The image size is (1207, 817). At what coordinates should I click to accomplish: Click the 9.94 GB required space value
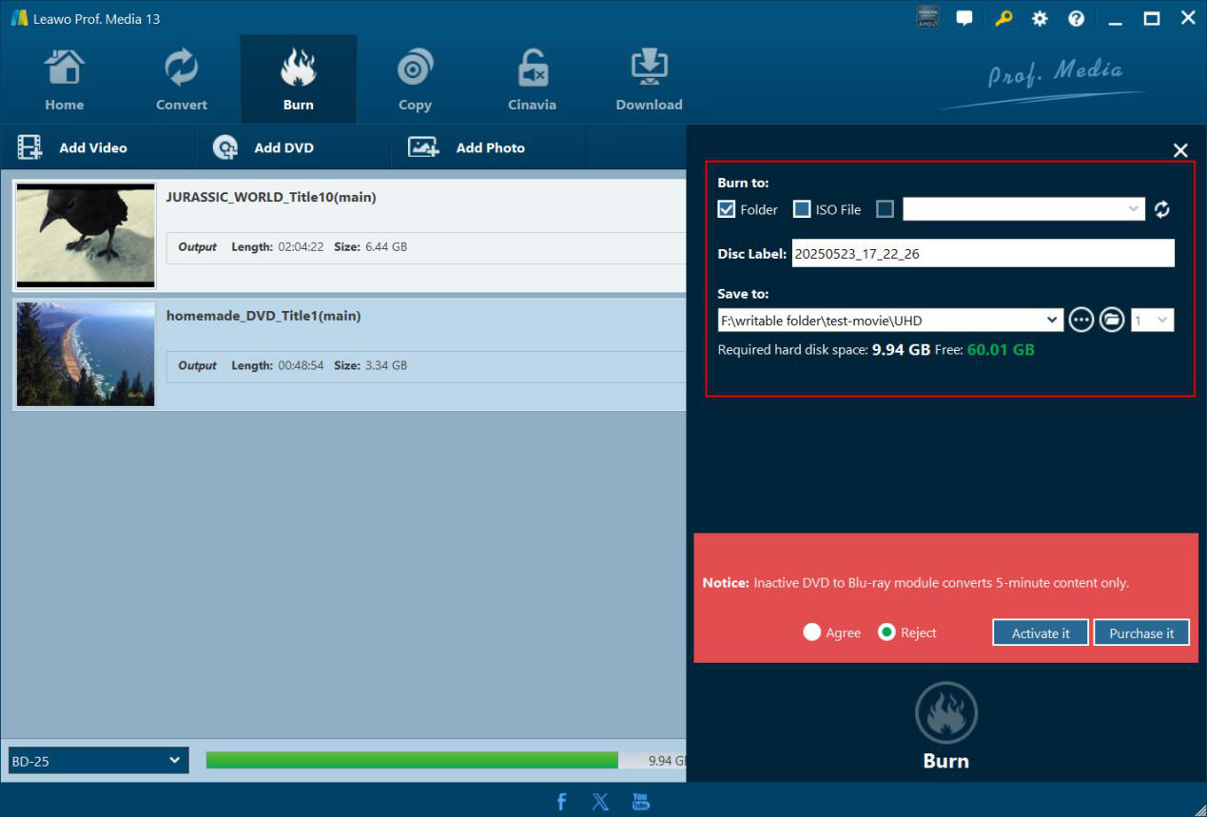[901, 350]
